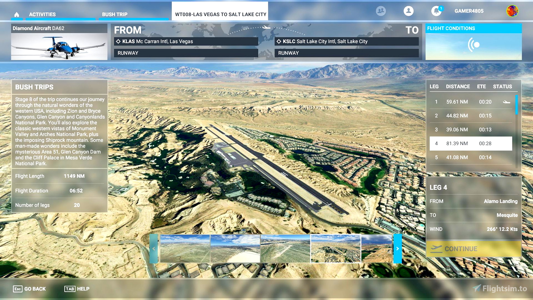Select leg 1 row with 59.61 NM
The height and width of the screenshot is (300, 533).
tap(471, 102)
